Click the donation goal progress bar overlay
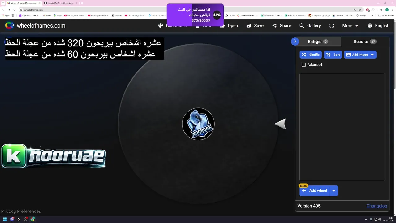The image size is (396, 223). pos(195,15)
